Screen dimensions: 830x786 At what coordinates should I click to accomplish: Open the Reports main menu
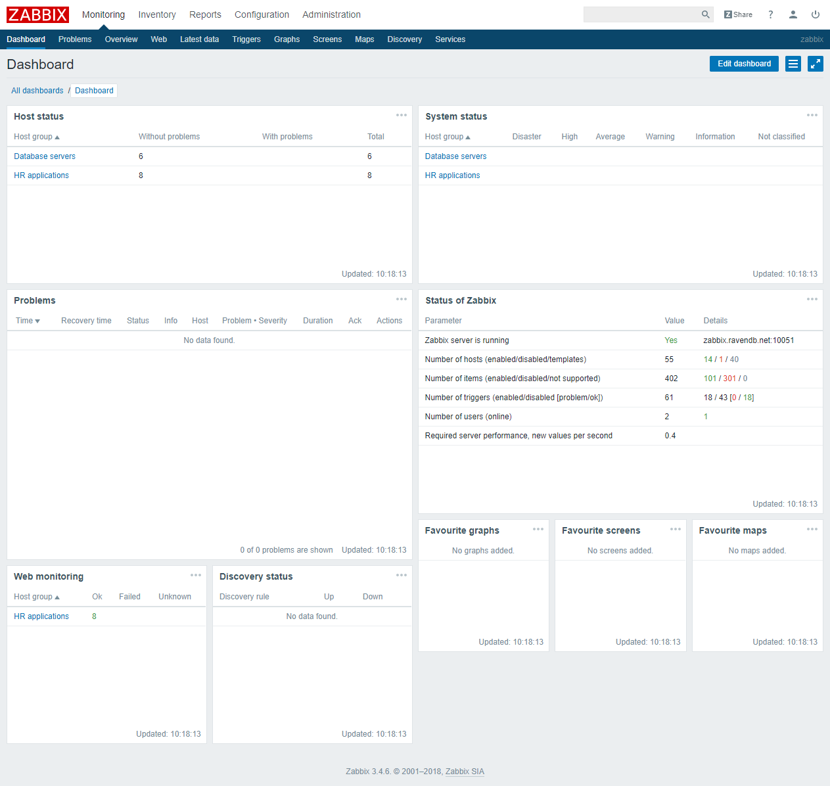click(x=205, y=14)
